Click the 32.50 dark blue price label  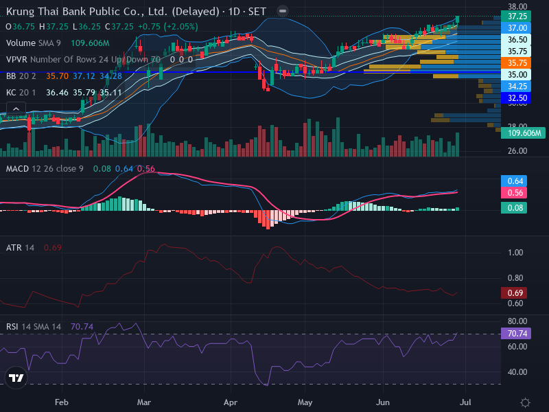coord(516,98)
